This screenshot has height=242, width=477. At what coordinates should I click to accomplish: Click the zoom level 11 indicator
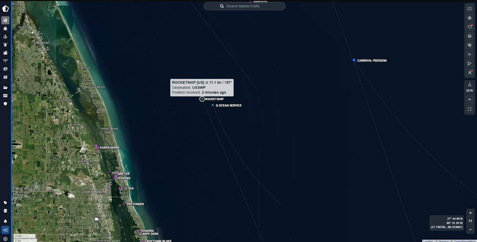[470, 221]
